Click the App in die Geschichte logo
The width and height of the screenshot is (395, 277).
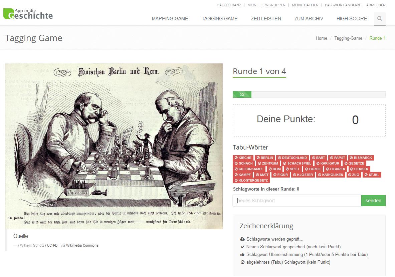point(28,14)
